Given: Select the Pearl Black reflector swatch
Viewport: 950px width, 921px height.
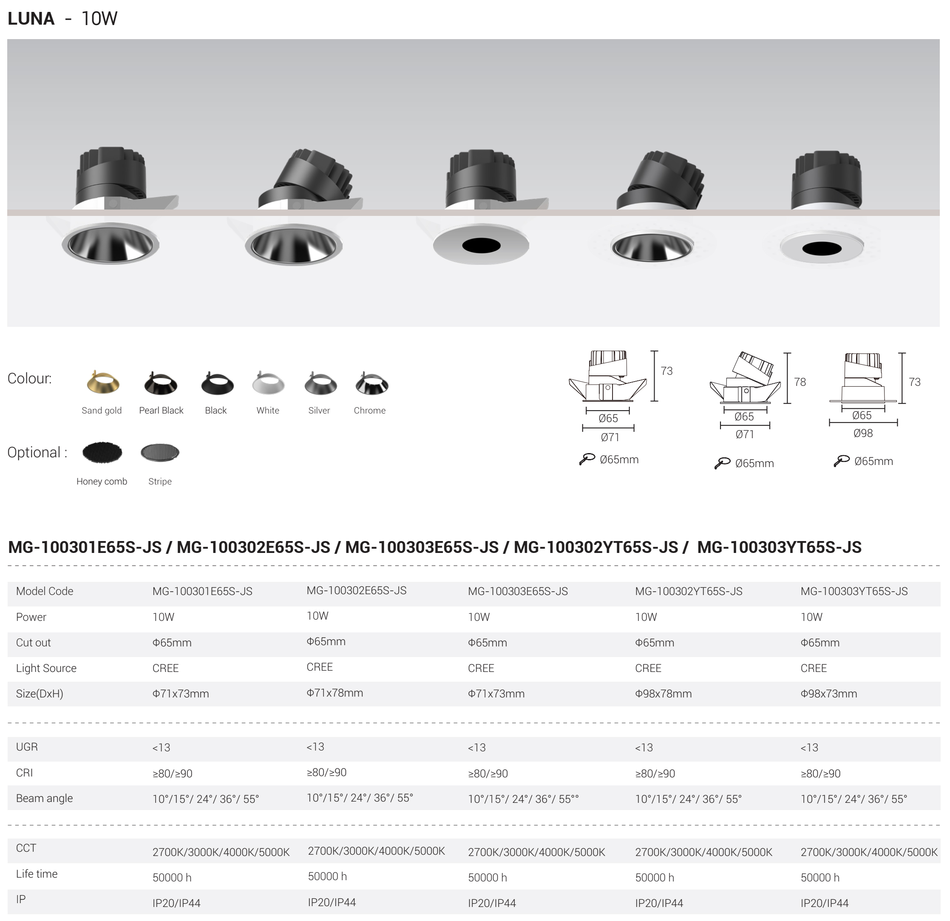Looking at the screenshot, I should coord(161,383).
